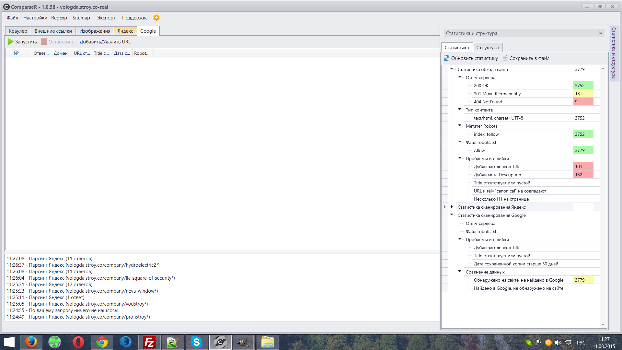This screenshot has height=350, width=622.
Task: Expand Статистика сканирования Яндекс node
Action: coord(452,207)
